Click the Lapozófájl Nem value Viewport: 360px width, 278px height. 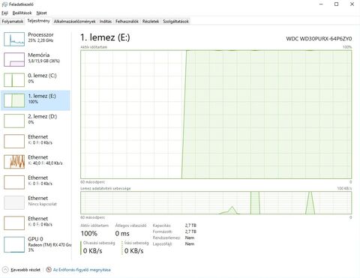[x=190, y=244]
